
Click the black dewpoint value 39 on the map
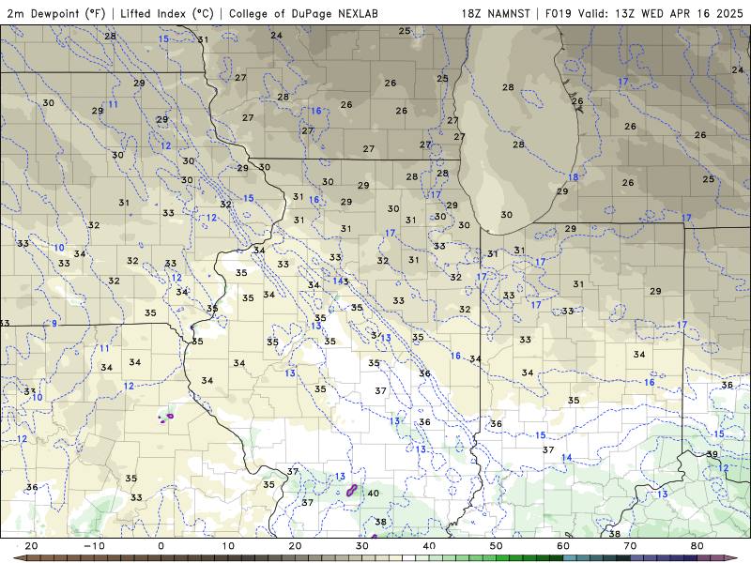click(713, 454)
